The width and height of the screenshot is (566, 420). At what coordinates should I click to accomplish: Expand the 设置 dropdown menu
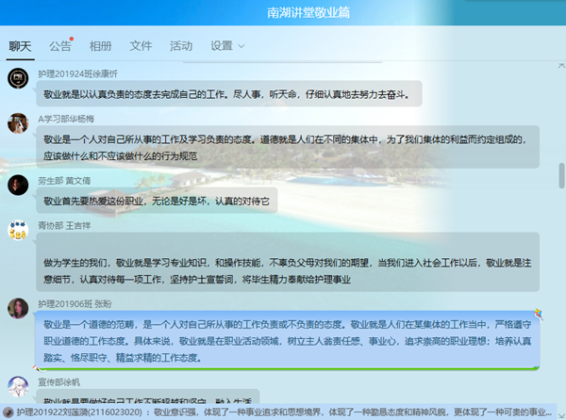coord(227,45)
